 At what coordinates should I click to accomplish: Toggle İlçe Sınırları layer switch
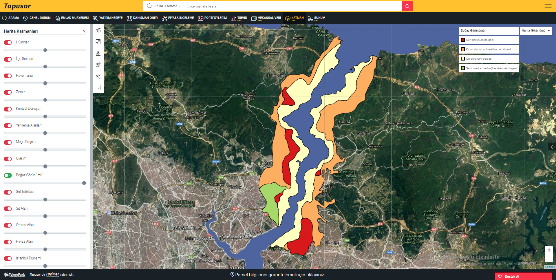click(x=8, y=59)
